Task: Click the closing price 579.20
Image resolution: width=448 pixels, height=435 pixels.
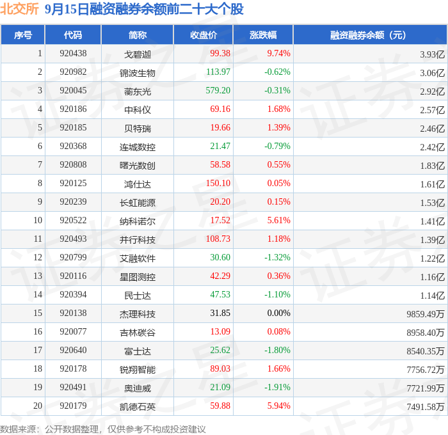Action: [x=218, y=91]
